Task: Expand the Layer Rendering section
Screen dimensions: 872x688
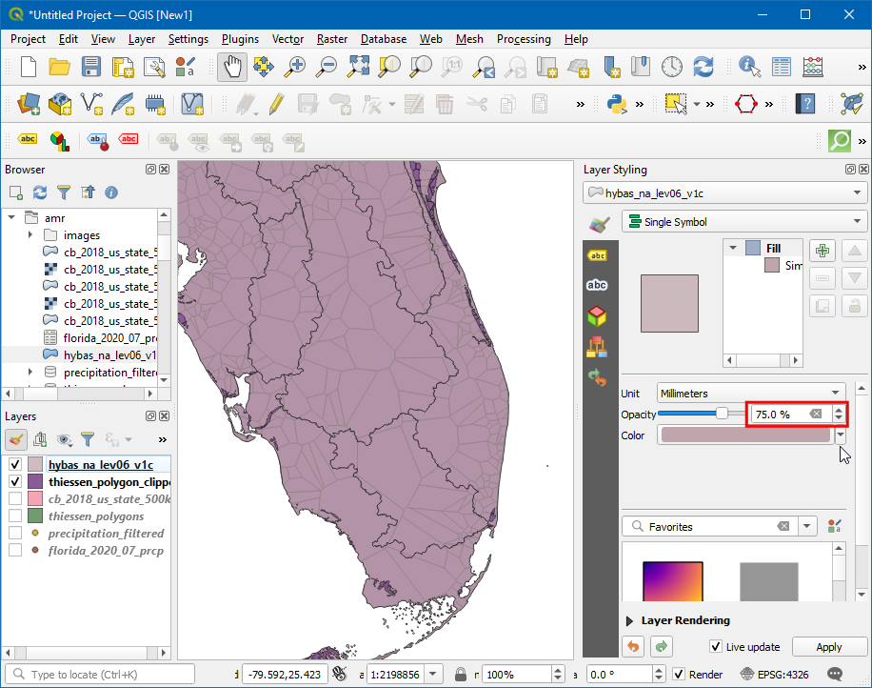Action: click(630, 620)
